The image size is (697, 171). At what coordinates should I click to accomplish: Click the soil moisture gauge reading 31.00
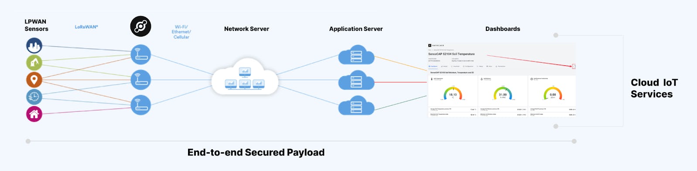tap(503, 93)
